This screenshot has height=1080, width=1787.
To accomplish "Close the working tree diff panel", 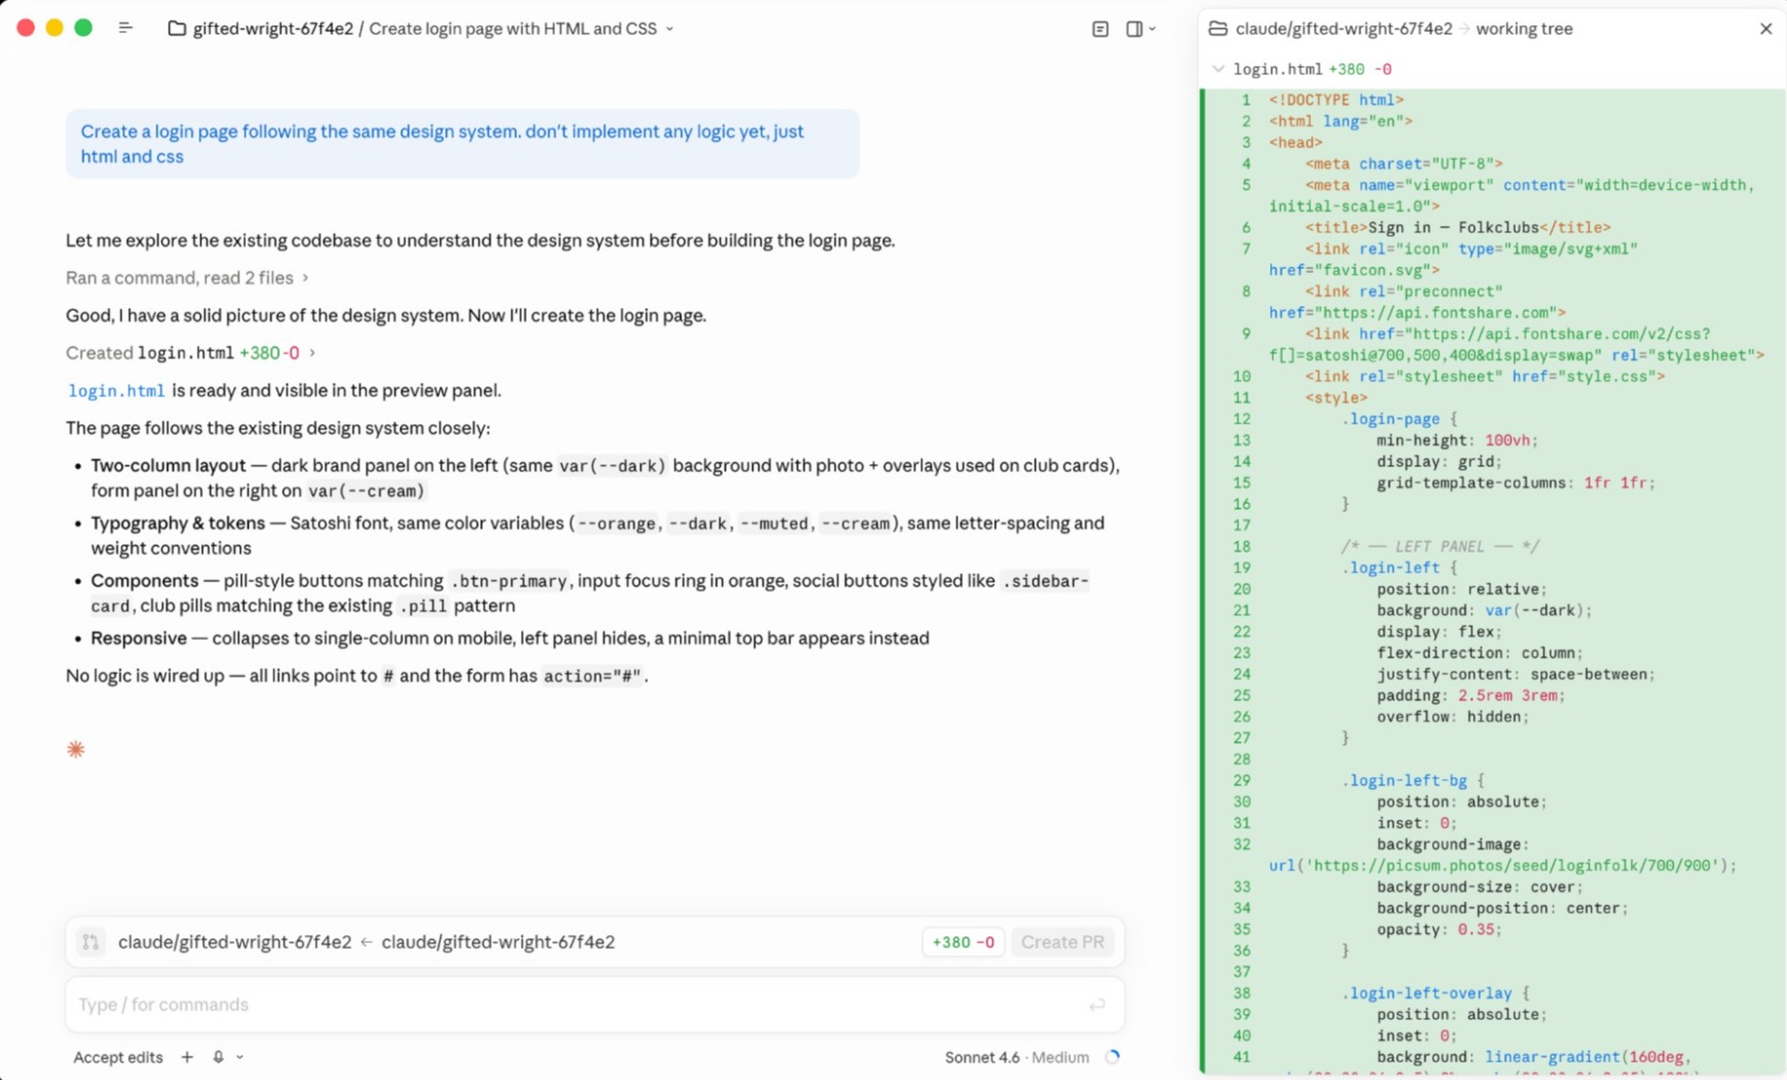I will pyautogui.click(x=1766, y=28).
